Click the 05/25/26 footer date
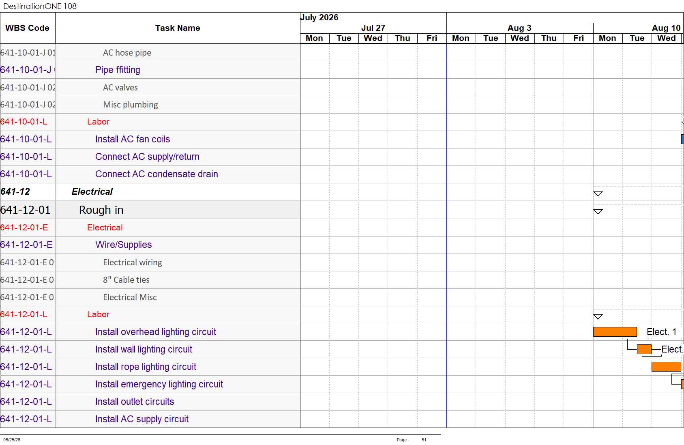 (12, 440)
